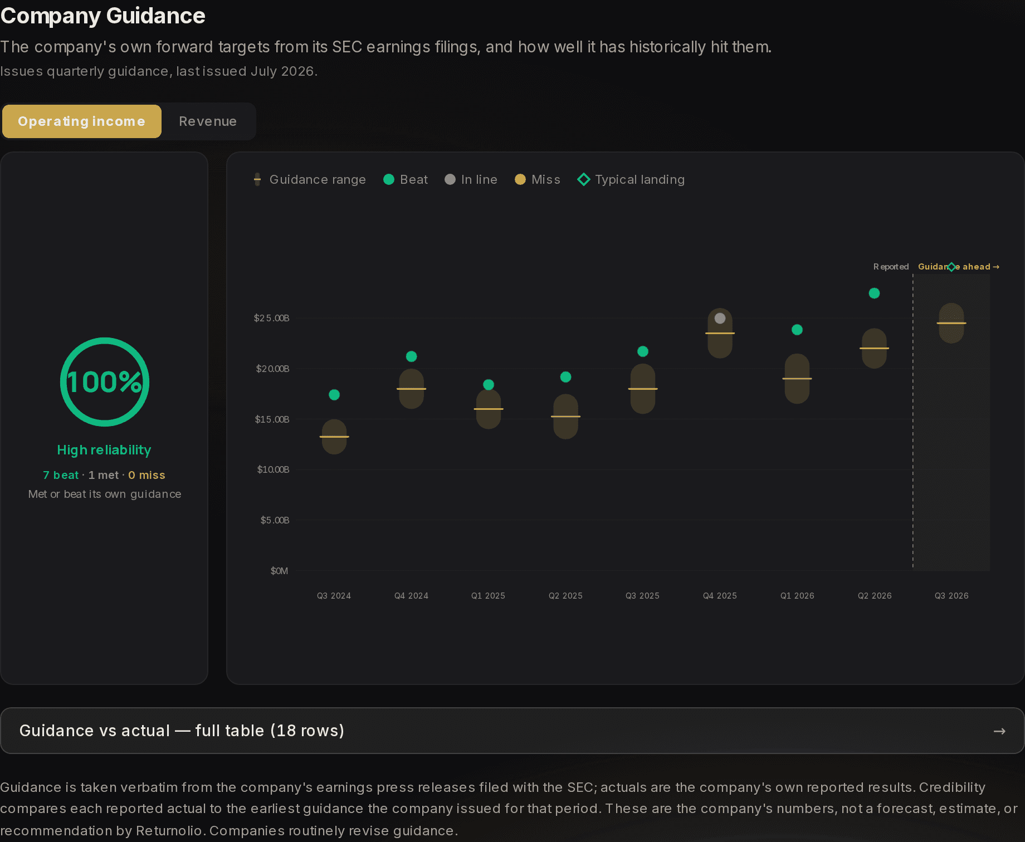Image resolution: width=1025 pixels, height=842 pixels.
Task: Open the Guidance vs actual full table
Action: (x=512, y=731)
